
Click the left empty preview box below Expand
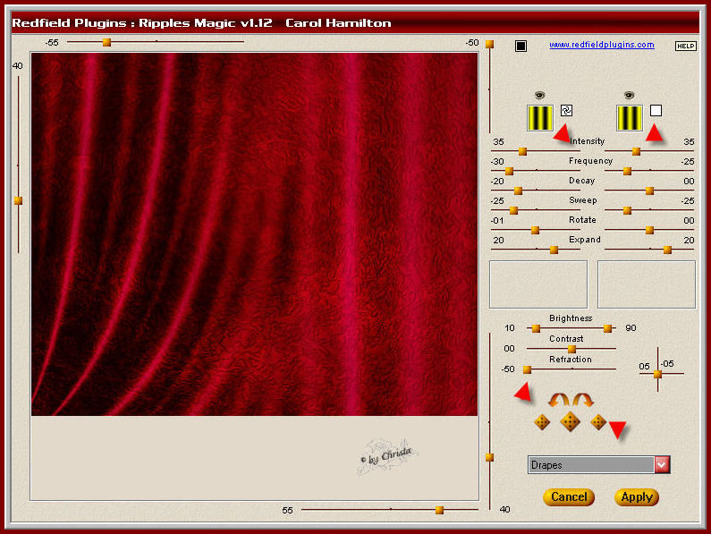click(538, 284)
